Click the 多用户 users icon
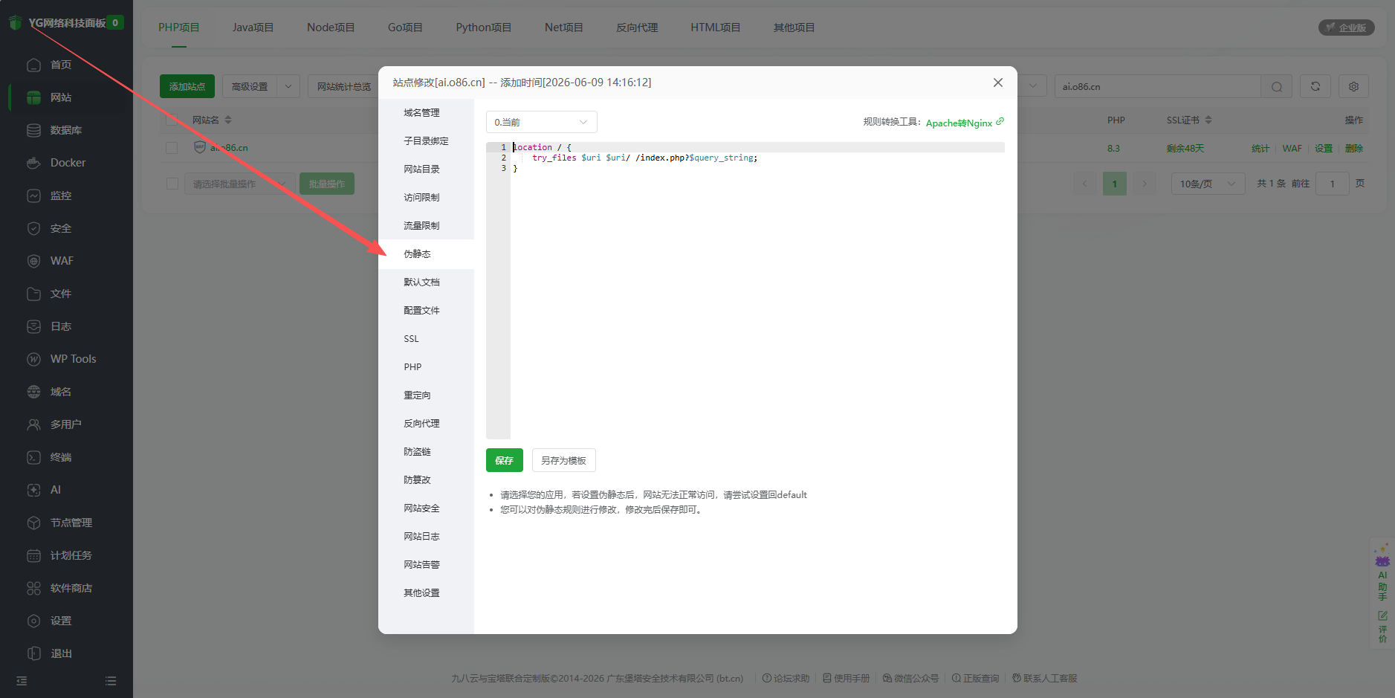Image resolution: width=1395 pixels, height=698 pixels. click(33, 424)
